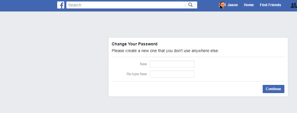297x113 pixels.
Task: Open Jason's round profile picture
Action: [x=222, y=5]
